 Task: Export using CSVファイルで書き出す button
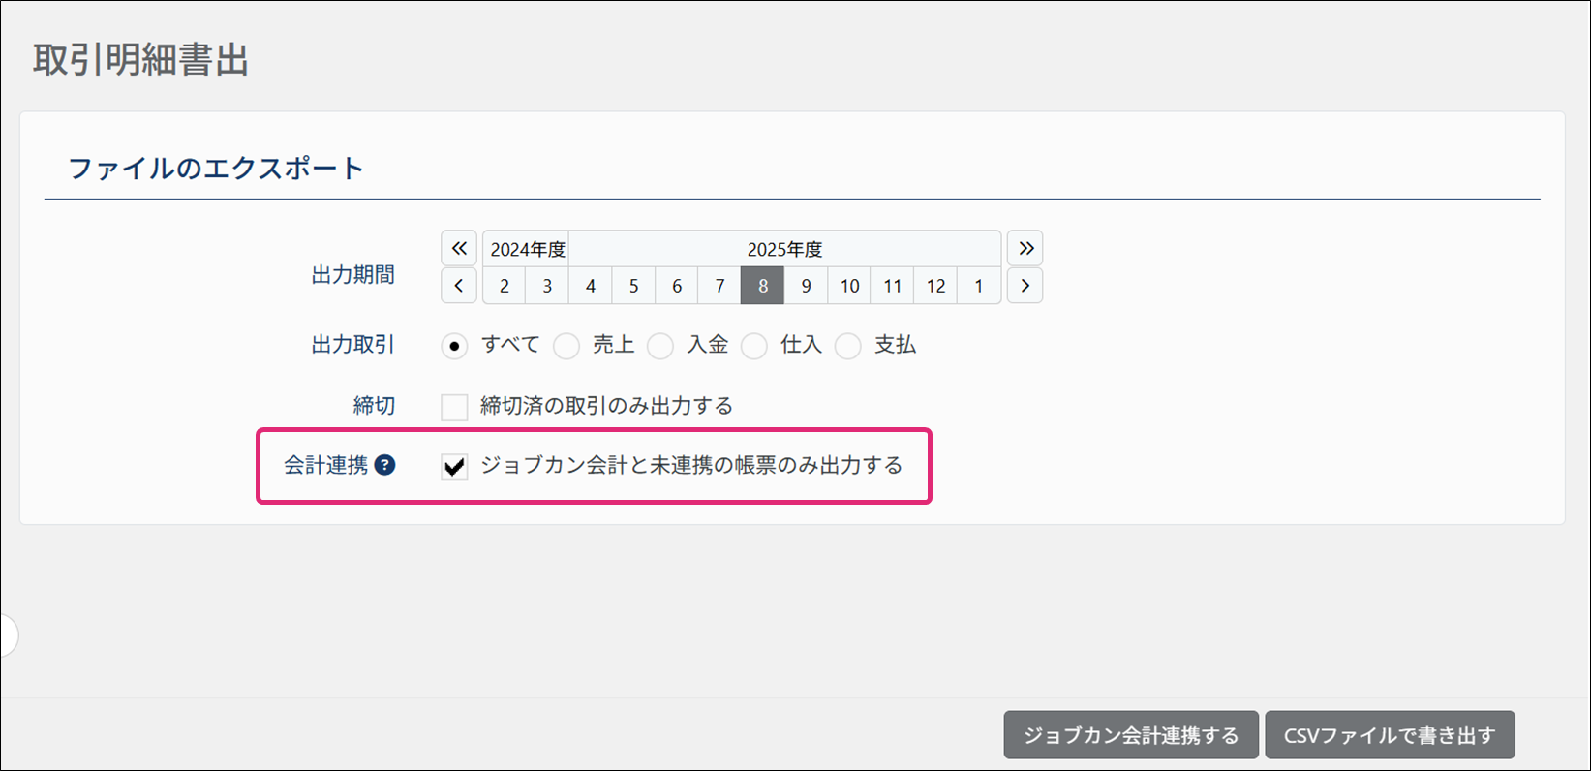(1390, 735)
